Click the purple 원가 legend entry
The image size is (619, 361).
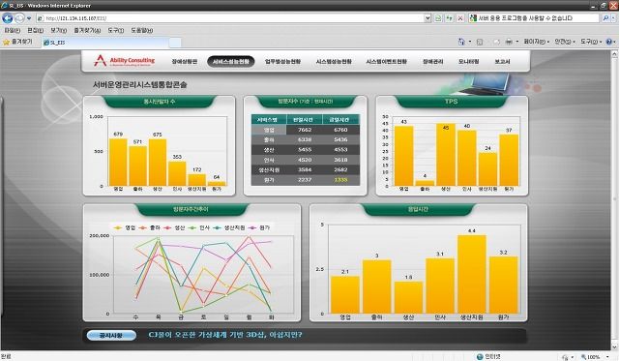coord(259,227)
